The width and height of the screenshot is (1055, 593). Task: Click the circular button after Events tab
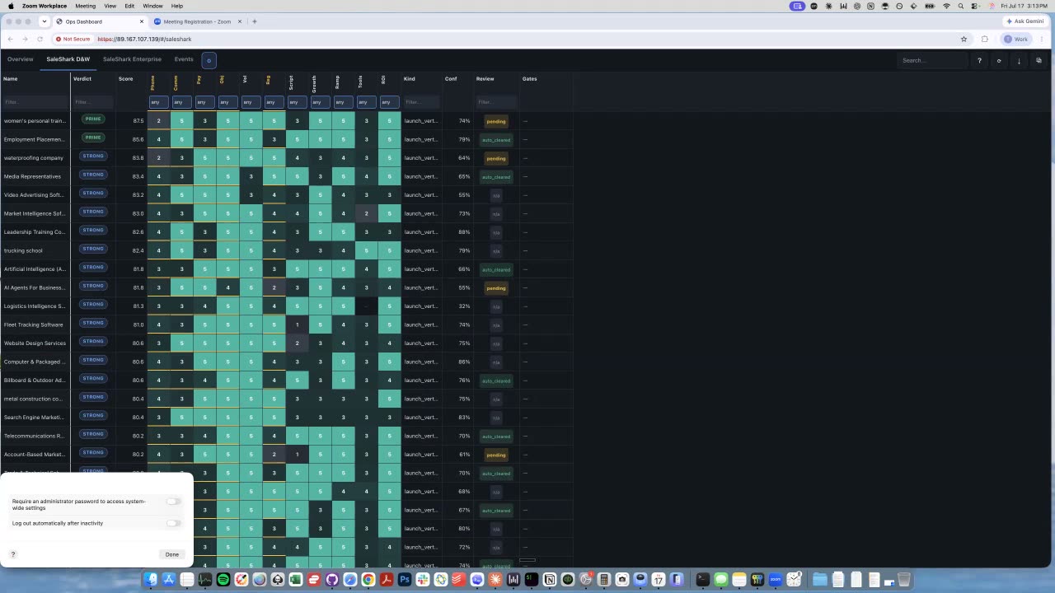click(209, 60)
